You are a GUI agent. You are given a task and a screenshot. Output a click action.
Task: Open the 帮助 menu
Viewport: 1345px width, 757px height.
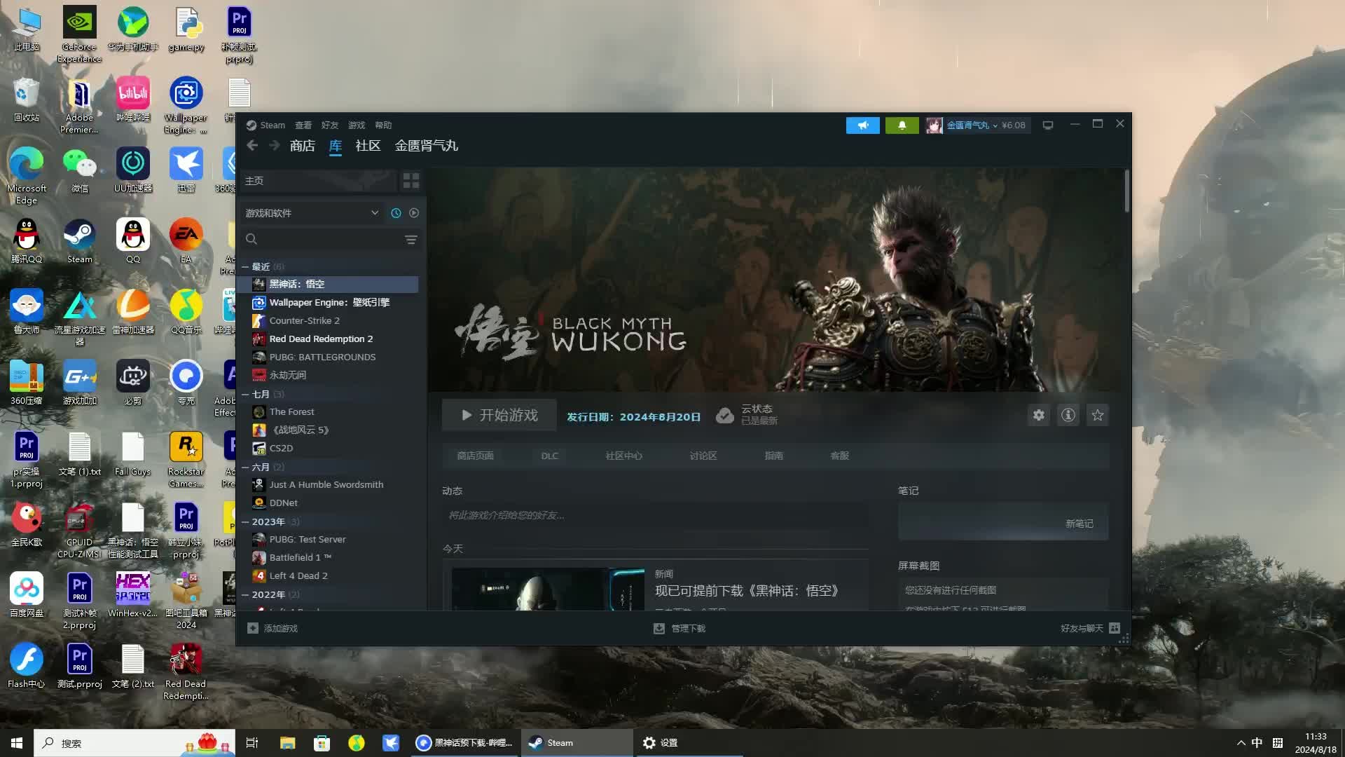(383, 125)
